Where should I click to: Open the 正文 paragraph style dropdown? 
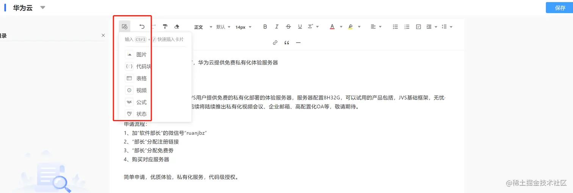pos(203,27)
